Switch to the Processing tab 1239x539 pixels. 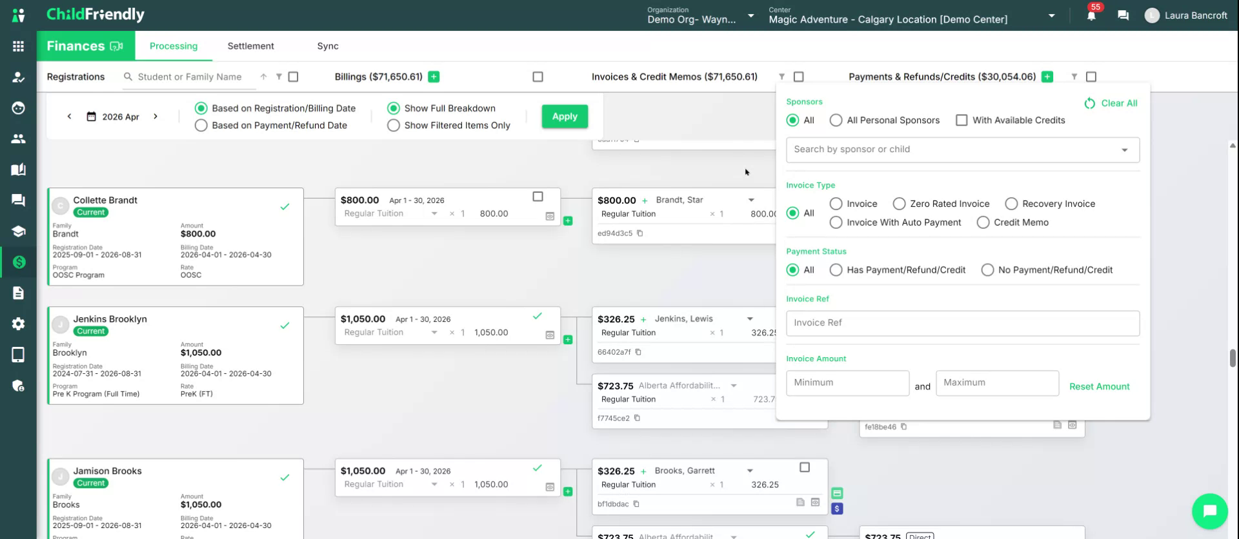[174, 46]
